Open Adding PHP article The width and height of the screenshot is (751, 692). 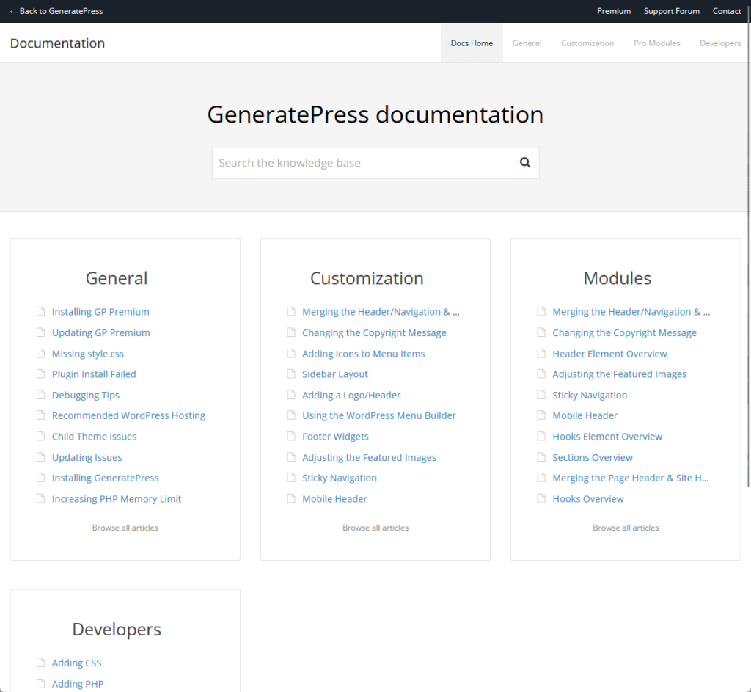coord(78,684)
